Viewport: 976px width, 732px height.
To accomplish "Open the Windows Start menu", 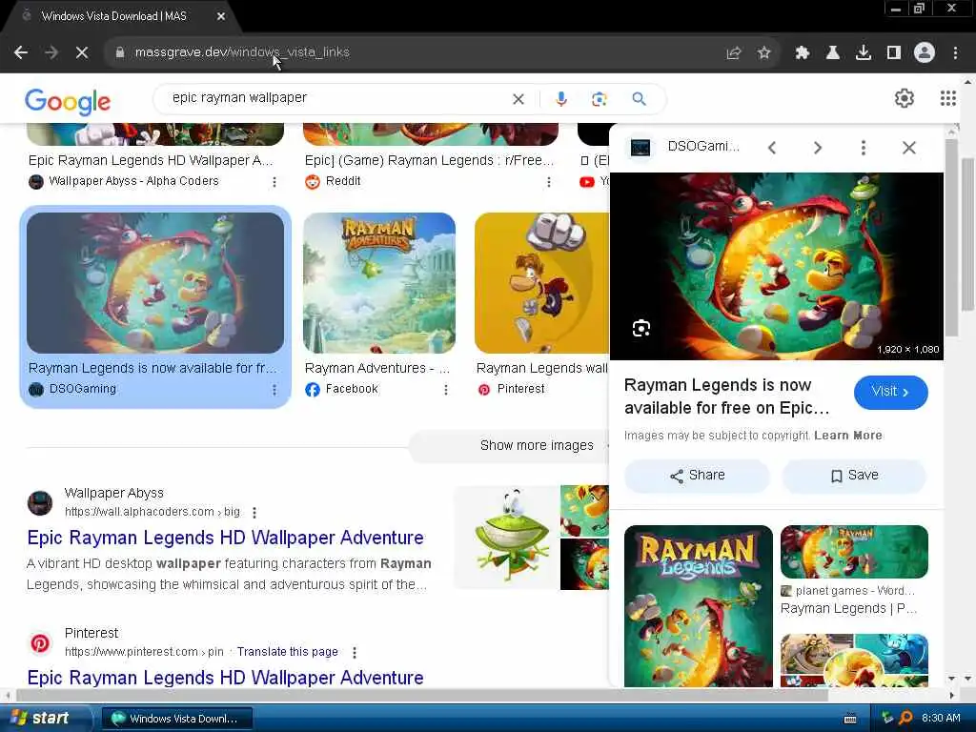I will 46,718.
